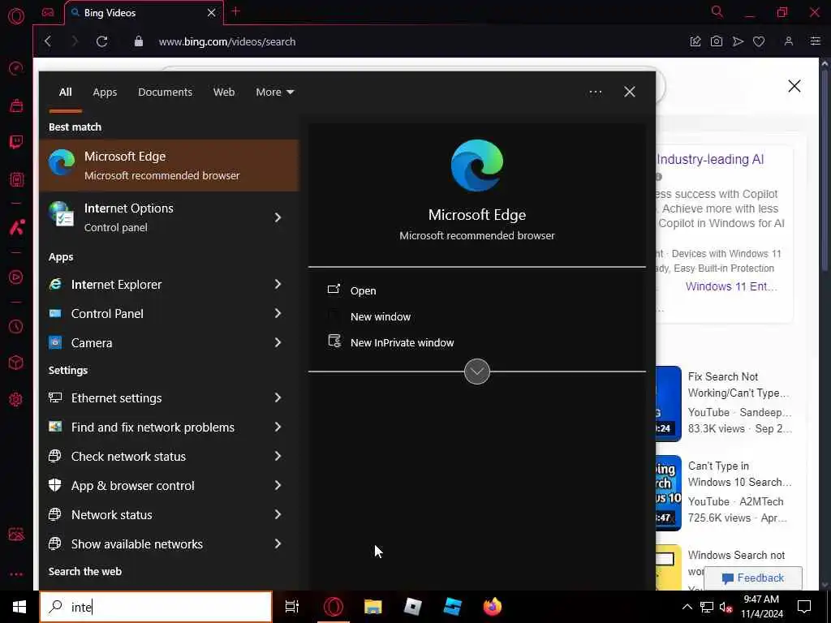The width and height of the screenshot is (831, 623).
Task: Open Show available networks setting
Action: [169, 544]
